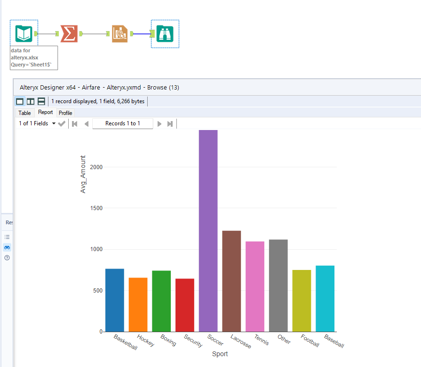Screen dimensions: 421x367
Task: Toggle the horizontal split pane layout
Action: [x=41, y=101]
